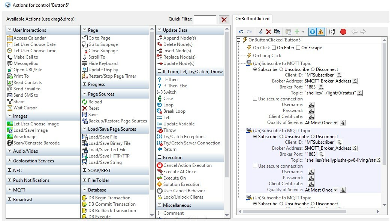Click the Undo icon in actions toolbar
The height and width of the screenshot is (221, 392).
[241, 32]
